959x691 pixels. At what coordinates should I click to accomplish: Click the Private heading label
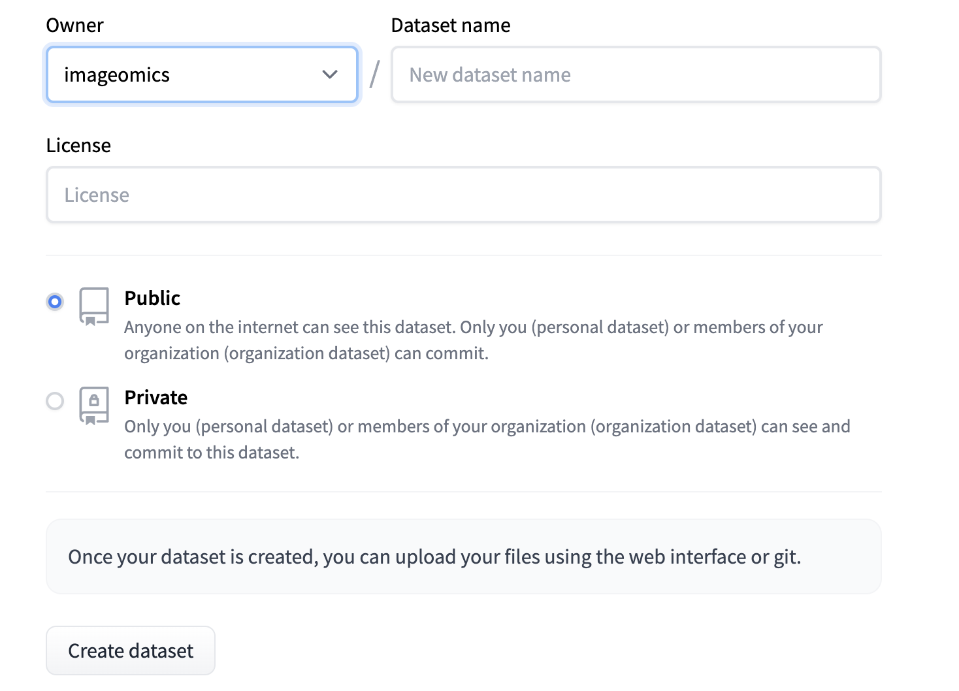pyautogui.click(x=156, y=397)
